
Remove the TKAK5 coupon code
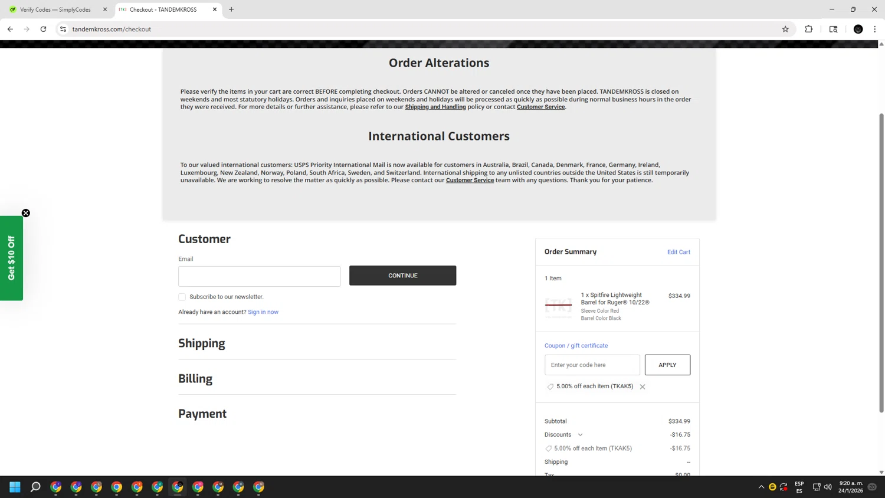click(643, 387)
